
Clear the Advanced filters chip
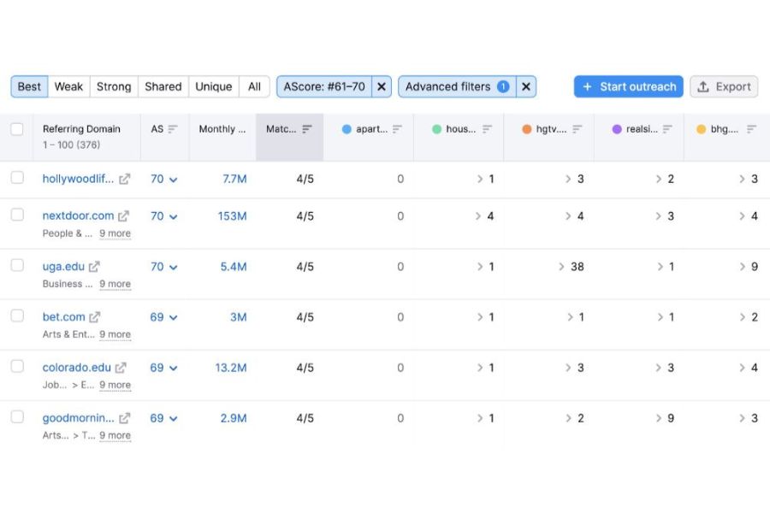click(x=526, y=87)
